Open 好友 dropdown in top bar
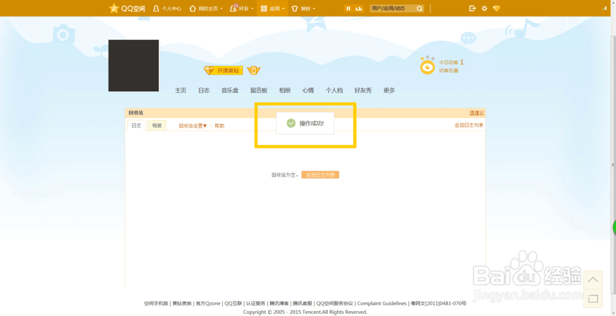Viewport: 616px width, 316px height. click(x=241, y=8)
